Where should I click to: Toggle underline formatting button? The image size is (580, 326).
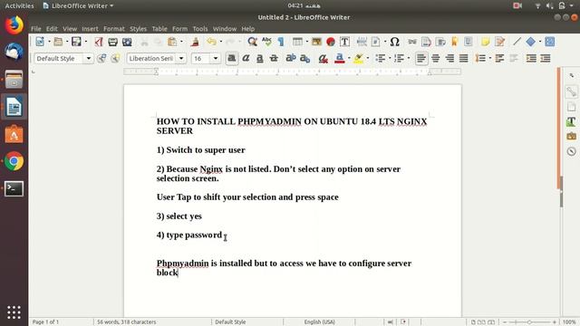[260, 58]
